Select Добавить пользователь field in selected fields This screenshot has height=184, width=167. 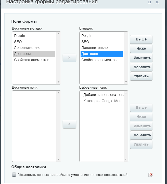pyautogui.click(x=102, y=95)
